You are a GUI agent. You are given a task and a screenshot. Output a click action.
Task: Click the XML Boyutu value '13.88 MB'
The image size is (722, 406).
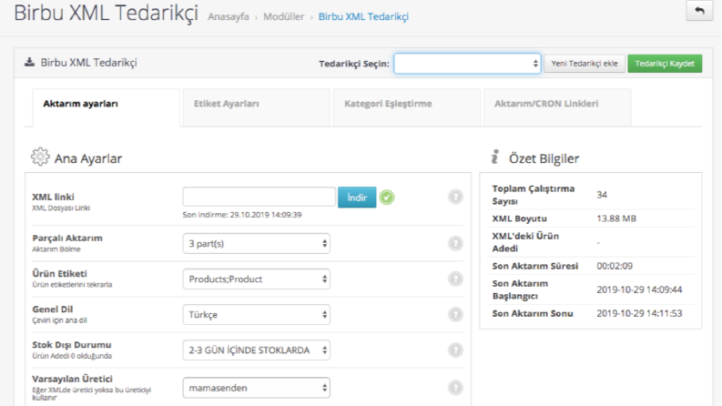coord(616,218)
